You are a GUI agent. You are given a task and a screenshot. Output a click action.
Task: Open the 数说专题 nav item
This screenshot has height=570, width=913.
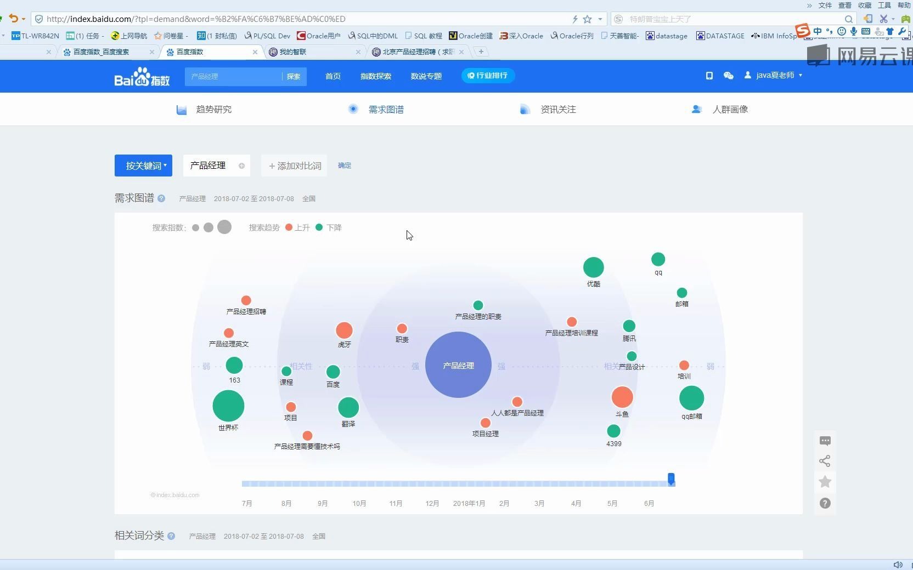pyautogui.click(x=426, y=76)
